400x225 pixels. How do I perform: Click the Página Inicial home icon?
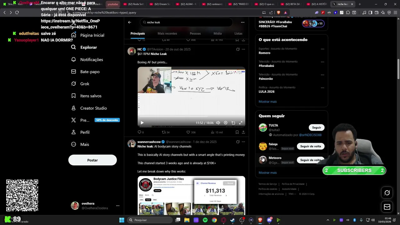(73, 35)
